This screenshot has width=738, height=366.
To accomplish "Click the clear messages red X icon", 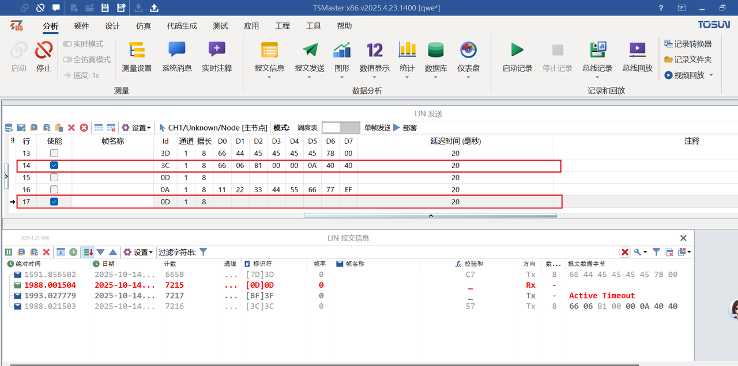I will (47, 251).
